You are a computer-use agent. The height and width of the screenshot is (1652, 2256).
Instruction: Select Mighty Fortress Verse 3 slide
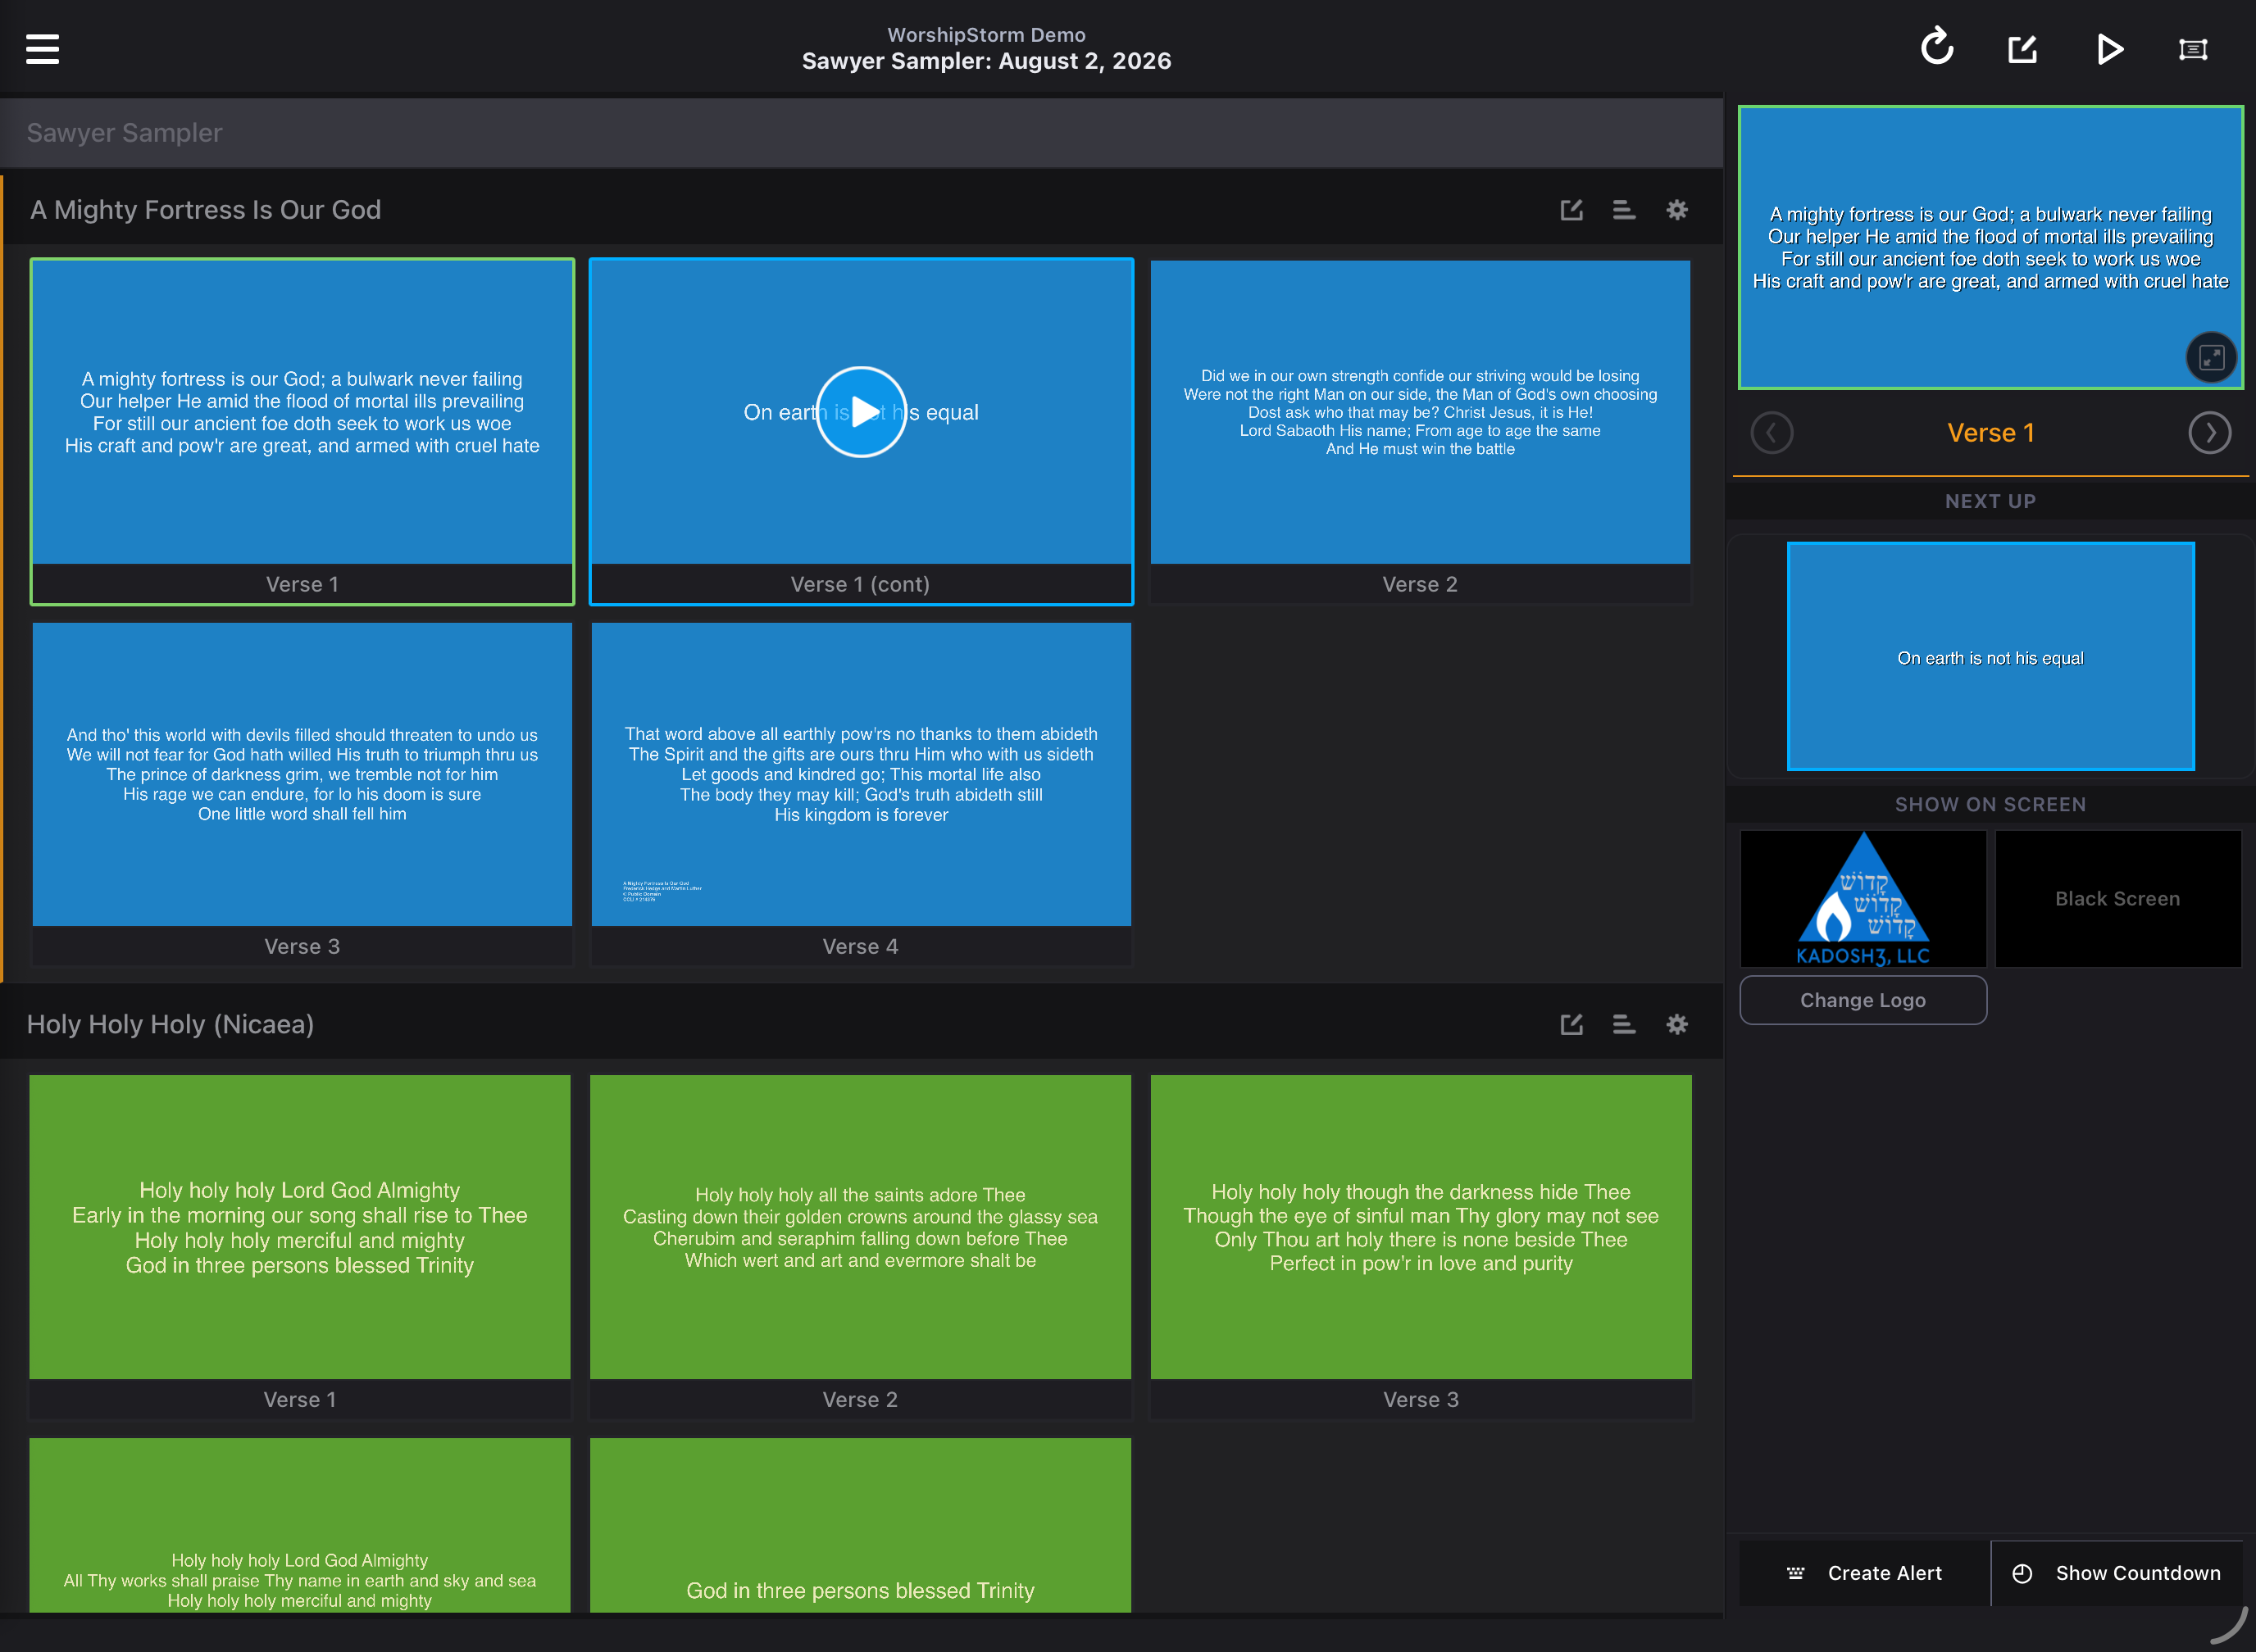tap(302, 794)
